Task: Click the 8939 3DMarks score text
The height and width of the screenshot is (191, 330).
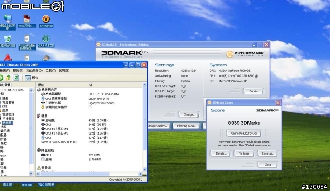Action: pos(244,123)
